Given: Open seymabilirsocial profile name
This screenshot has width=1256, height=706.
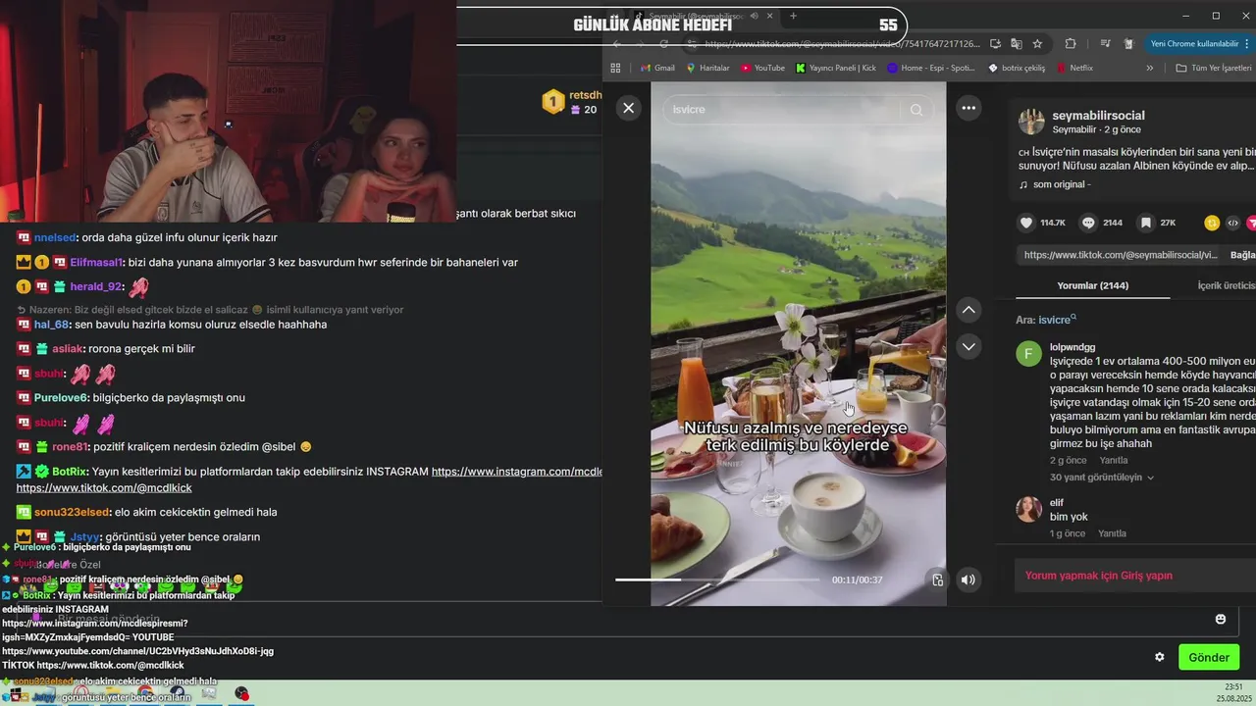Looking at the screenshot, I should (1098, 115).
